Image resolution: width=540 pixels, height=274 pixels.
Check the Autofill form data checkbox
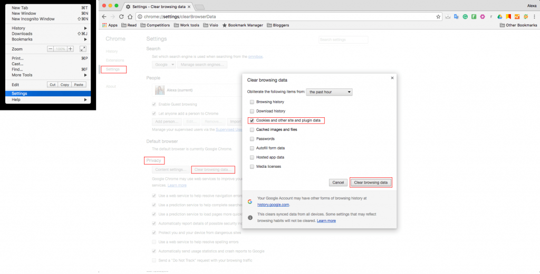click(x=252, y=148)
